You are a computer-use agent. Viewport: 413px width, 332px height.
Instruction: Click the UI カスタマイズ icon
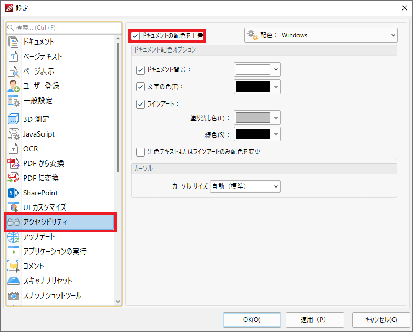14,207
